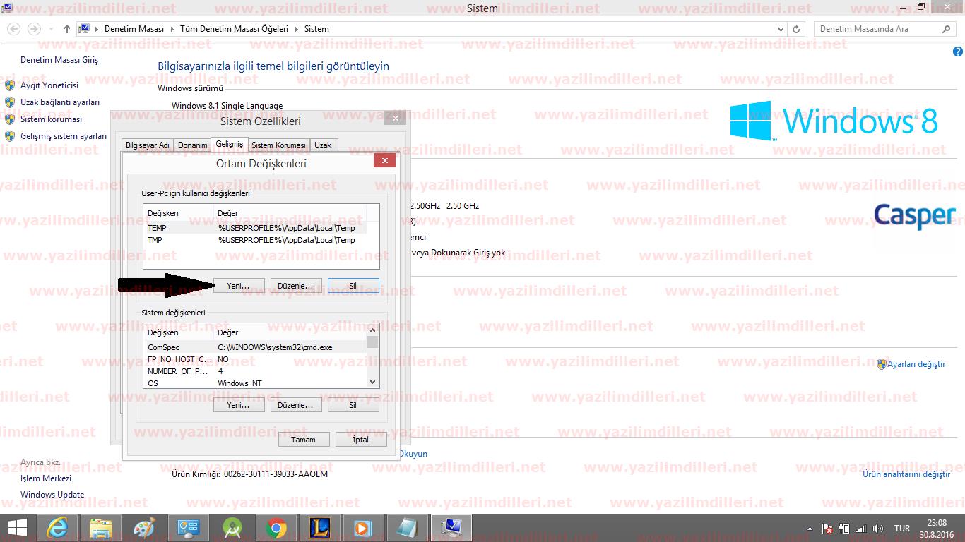Switch to Donanım tab
The image size is (965, 542).
coord(192,145)
